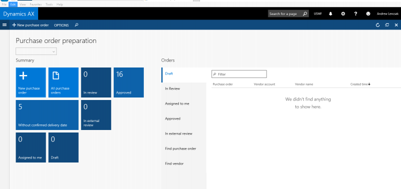Open the Approved tile showing 16
The width and height of the screenshot is (401, 189).
pos(129,82)
